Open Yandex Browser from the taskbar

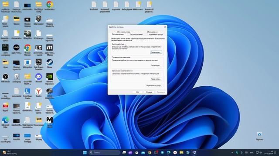pyautogui.click(x=175, y=153)
